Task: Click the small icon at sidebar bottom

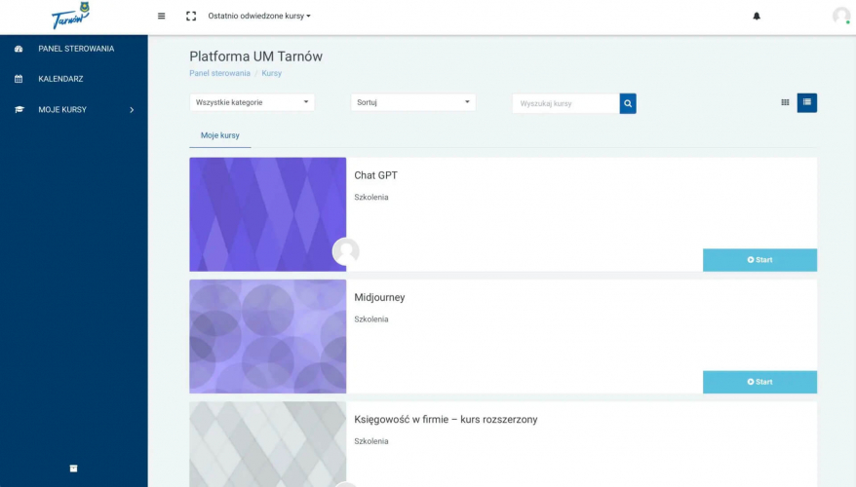Action: tap(74, 468)
